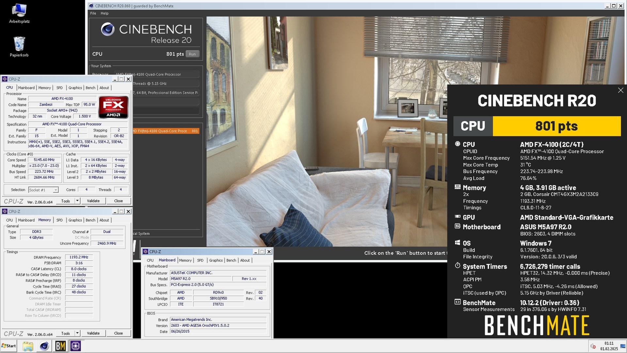Open BenchMate from the taskbar icon

point(60,346)
